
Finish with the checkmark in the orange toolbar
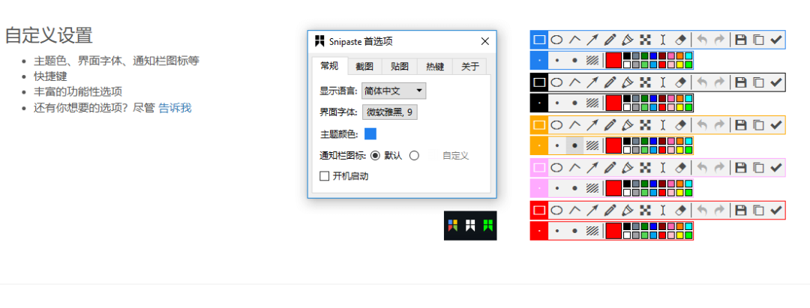click(776, 125)
